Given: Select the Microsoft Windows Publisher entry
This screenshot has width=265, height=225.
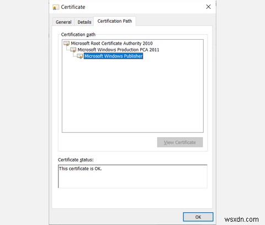Looking at the screenshot, I should click(x=113, y=56).
